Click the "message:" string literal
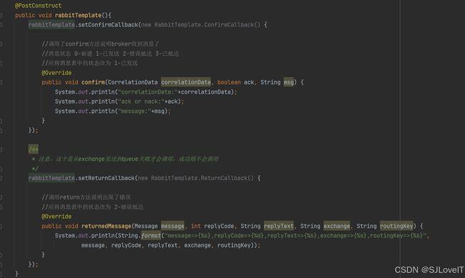465x278 pixels. click(134, 111)
